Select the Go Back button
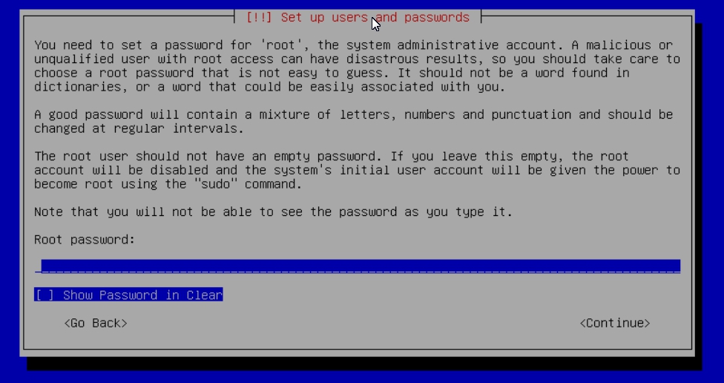Viewport: 724px width, 383px height. 96,323
